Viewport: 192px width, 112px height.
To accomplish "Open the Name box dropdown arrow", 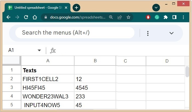I will [39, 50].
